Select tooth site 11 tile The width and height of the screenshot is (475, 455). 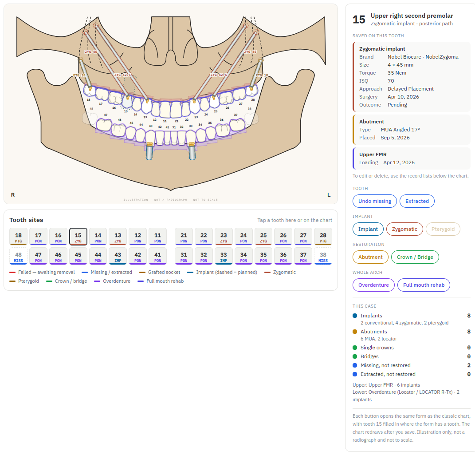point(157,237)
